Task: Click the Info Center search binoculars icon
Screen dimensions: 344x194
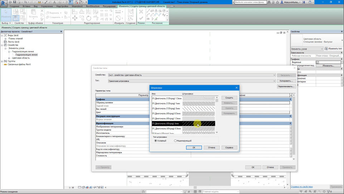Action: pyautogui.click(x=269, y=2)
